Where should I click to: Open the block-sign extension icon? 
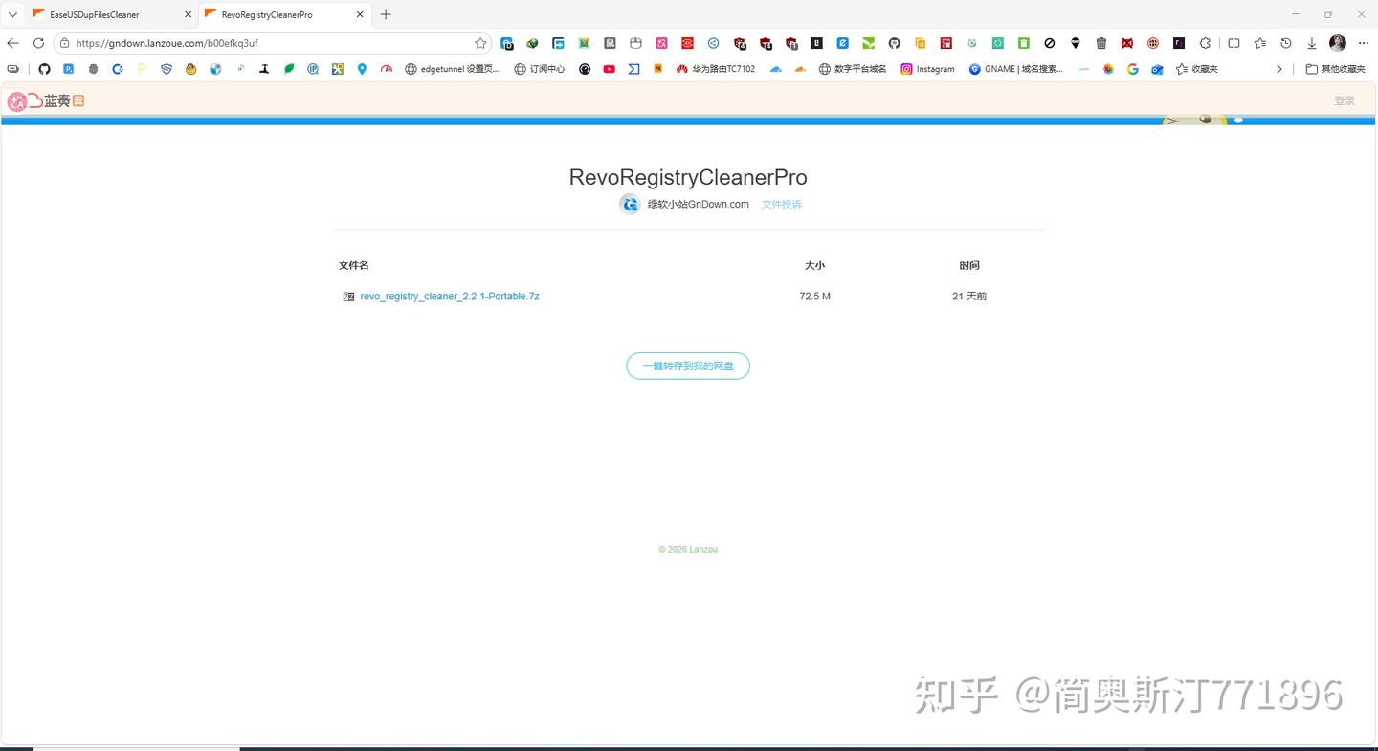(x=1050, y=43)
